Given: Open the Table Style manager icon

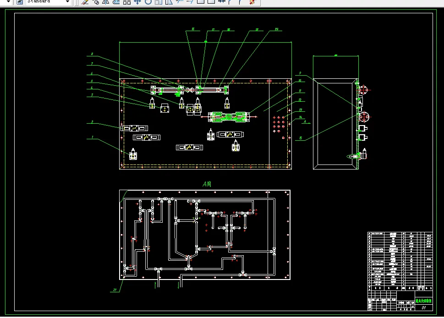Looking at the screenshot, I should click(20, 2).
